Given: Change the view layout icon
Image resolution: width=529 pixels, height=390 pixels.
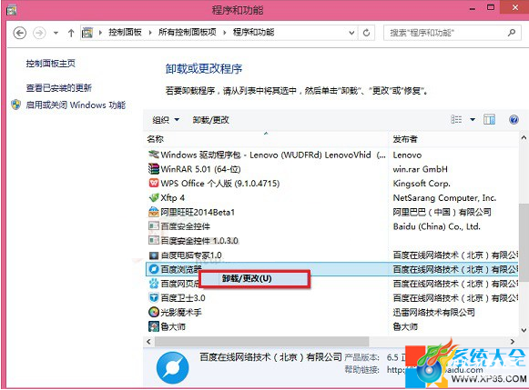Looking at the screenshot, I should click(456, 119).
